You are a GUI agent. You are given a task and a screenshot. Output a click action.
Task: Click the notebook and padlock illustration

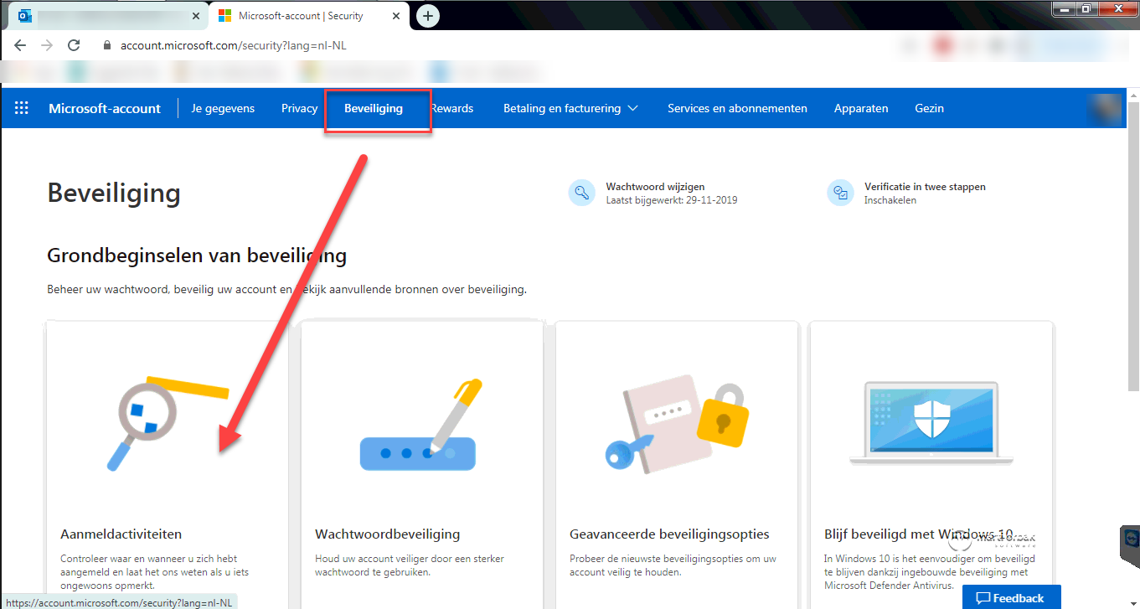[x=675, y=422]
